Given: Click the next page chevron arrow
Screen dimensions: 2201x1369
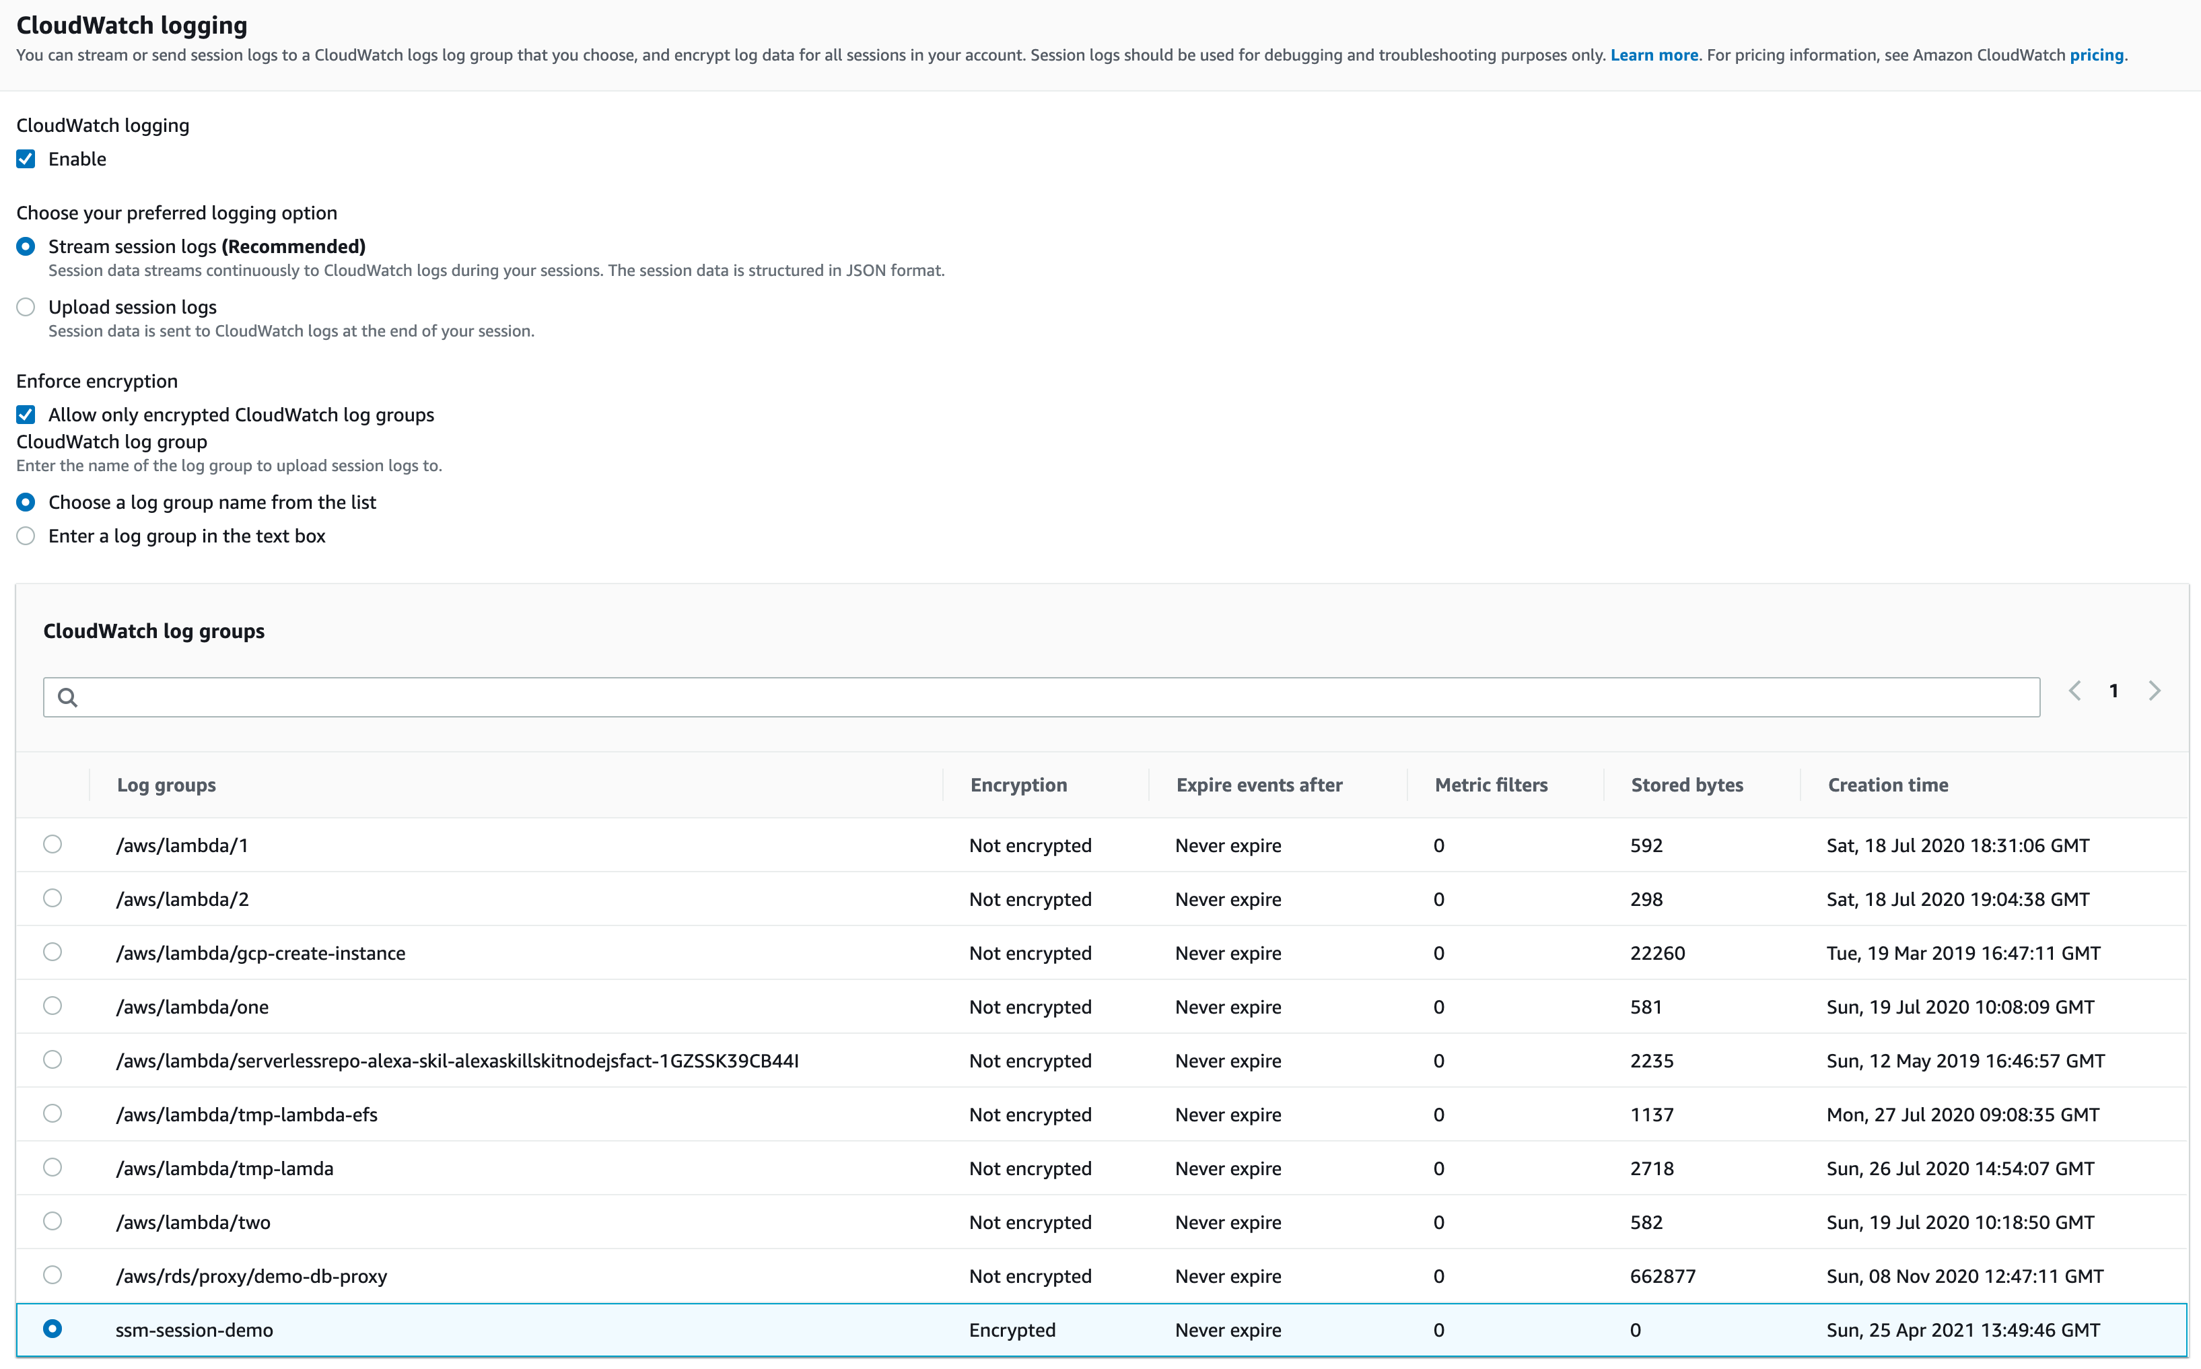Looking at the screenshot, I should [2154, 690].
